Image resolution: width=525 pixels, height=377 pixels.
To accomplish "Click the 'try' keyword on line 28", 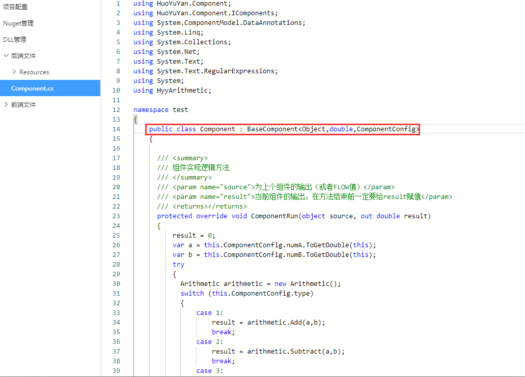I will point(178,265).
